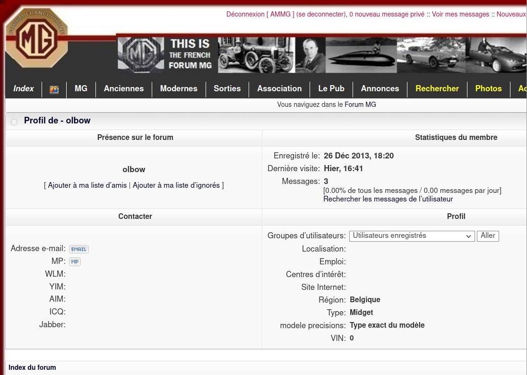Click the vintage car banner photo
This screenshot has width=527, height=375.
[257, 55]
